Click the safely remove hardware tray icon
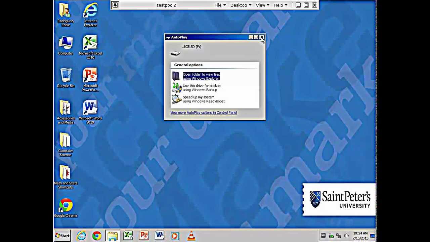 tap(331, 236)
